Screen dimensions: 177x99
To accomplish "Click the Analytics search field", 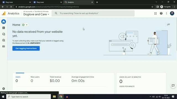I will tap(93, 13).
